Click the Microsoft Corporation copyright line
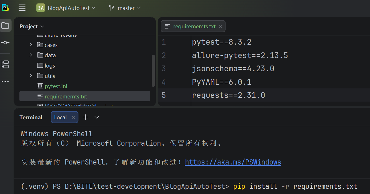 122,143
